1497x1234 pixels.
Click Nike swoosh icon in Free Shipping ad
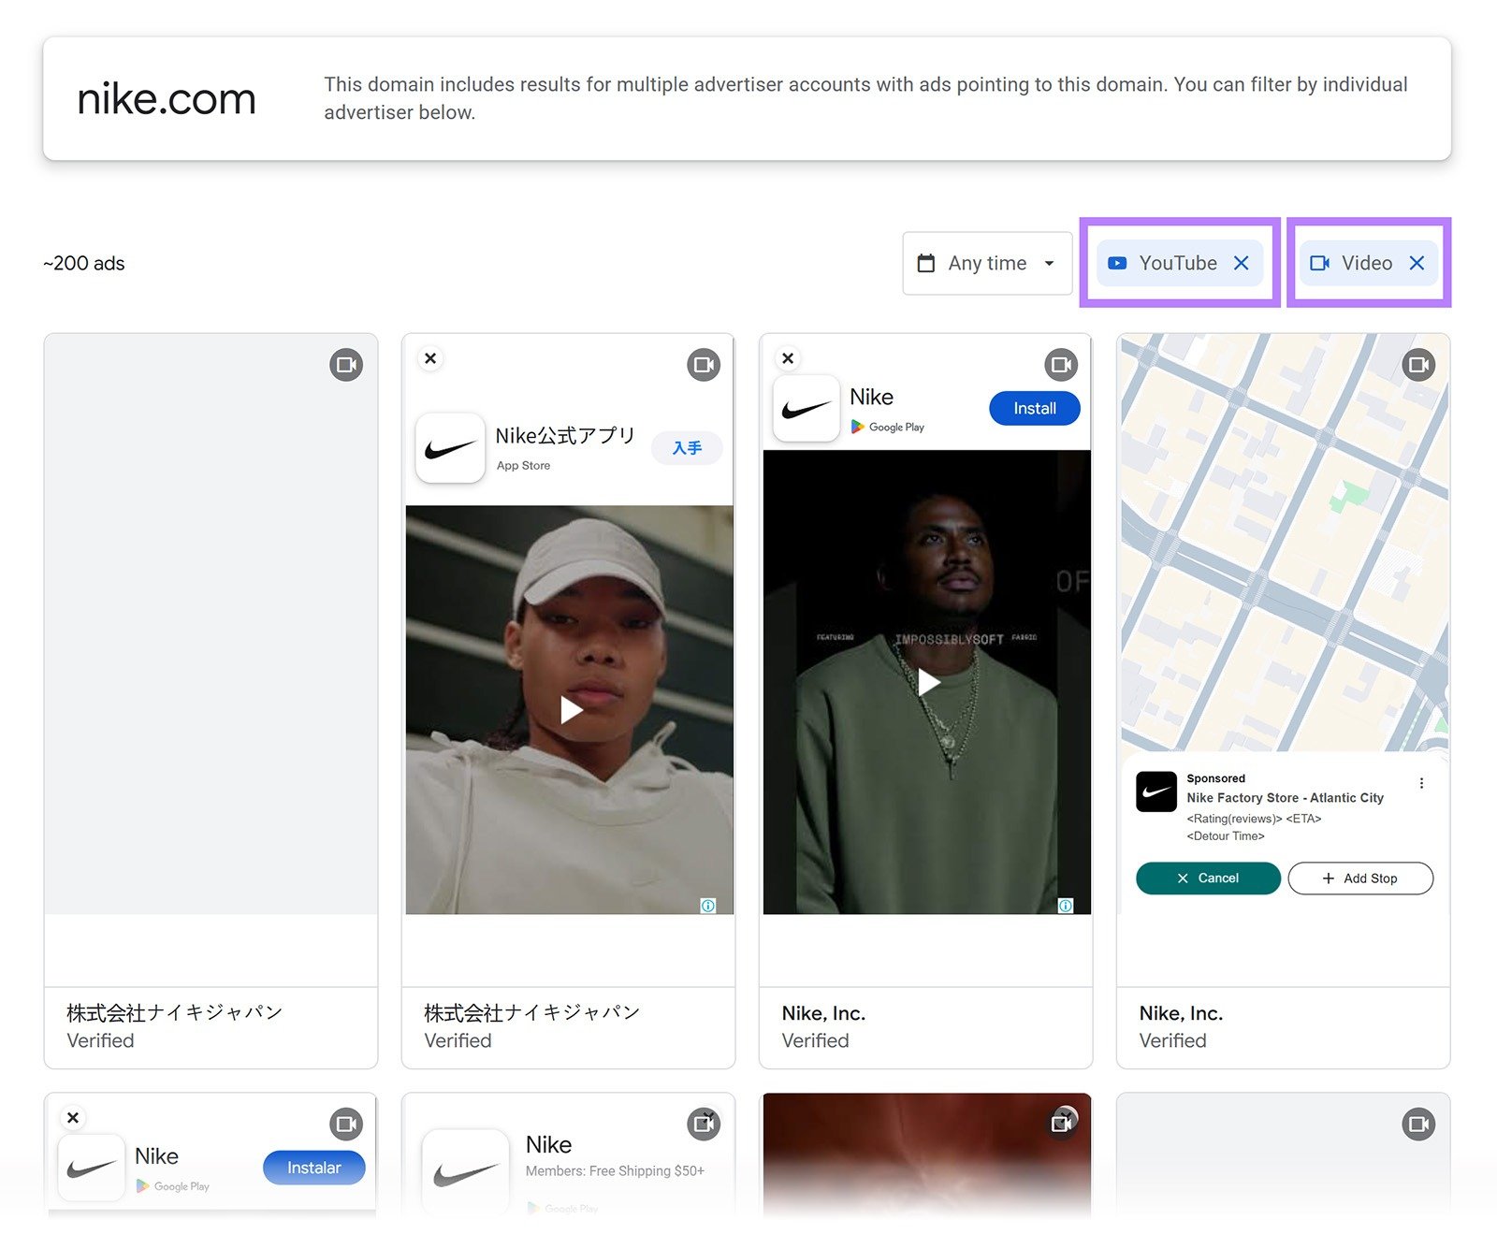tap(465, 1172)
